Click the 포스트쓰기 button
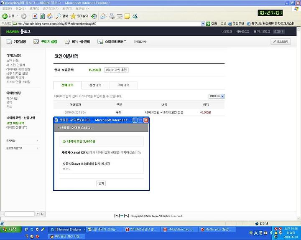 (281, 42)
